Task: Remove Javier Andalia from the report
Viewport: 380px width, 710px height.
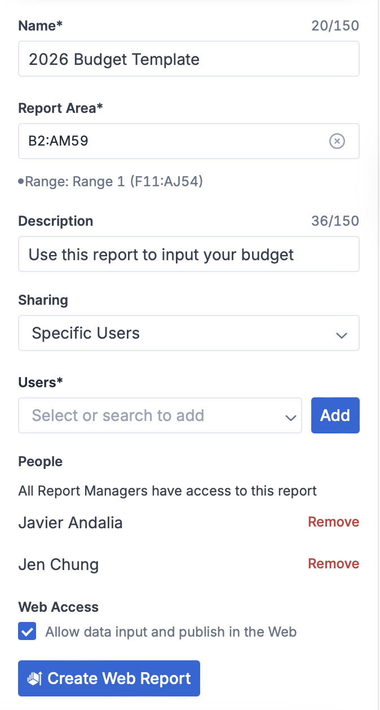Action: click(x=333, y=522)
